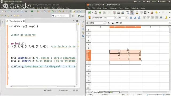Image resolution: width=171 pixels, height=96 pixels.
Task: Toggle Italic formatting in Calc
Action: pos(135,18)
